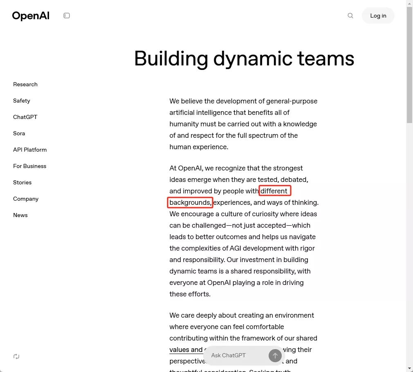Click the vertical scrollbar thumb

coord(409,65)
